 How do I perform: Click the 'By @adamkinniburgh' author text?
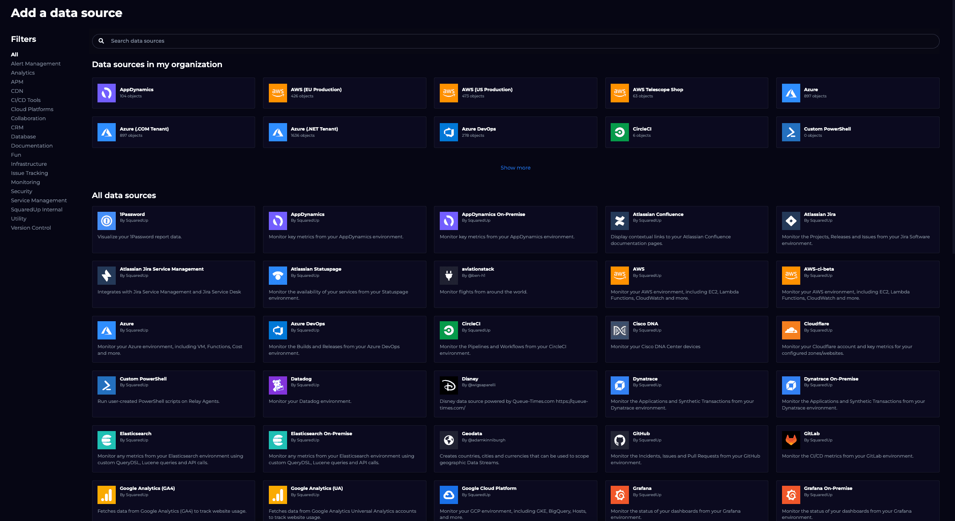pyautogui.click(x=483, y=440)
